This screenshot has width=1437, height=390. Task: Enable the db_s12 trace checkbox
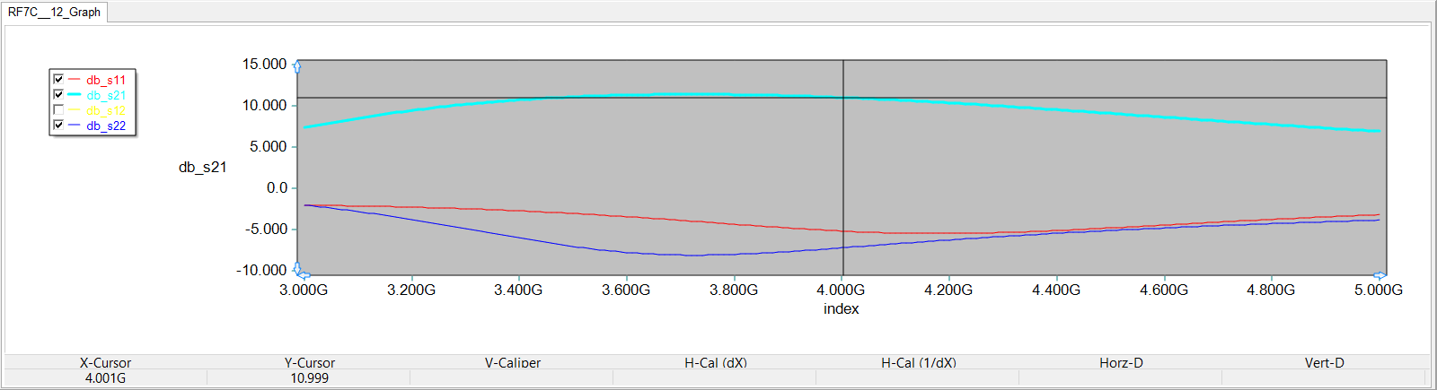pos(58,110)
